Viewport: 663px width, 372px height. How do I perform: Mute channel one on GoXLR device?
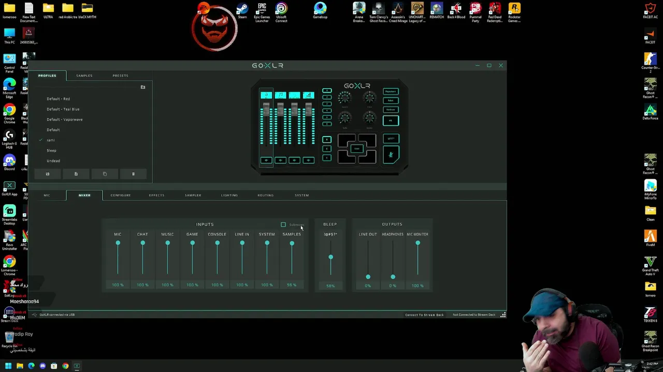(x=266, y=160)
